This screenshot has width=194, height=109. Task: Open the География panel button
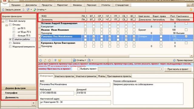point(19,93)
